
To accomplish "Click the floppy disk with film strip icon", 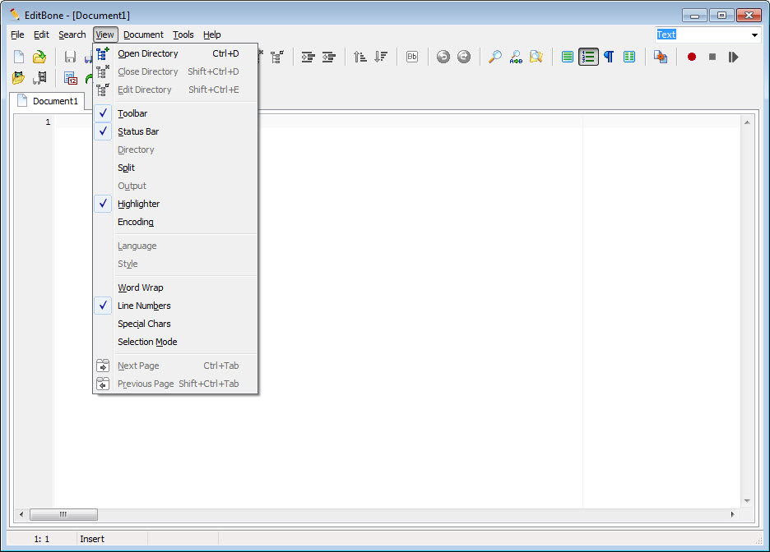I will (x=39, y=77).
